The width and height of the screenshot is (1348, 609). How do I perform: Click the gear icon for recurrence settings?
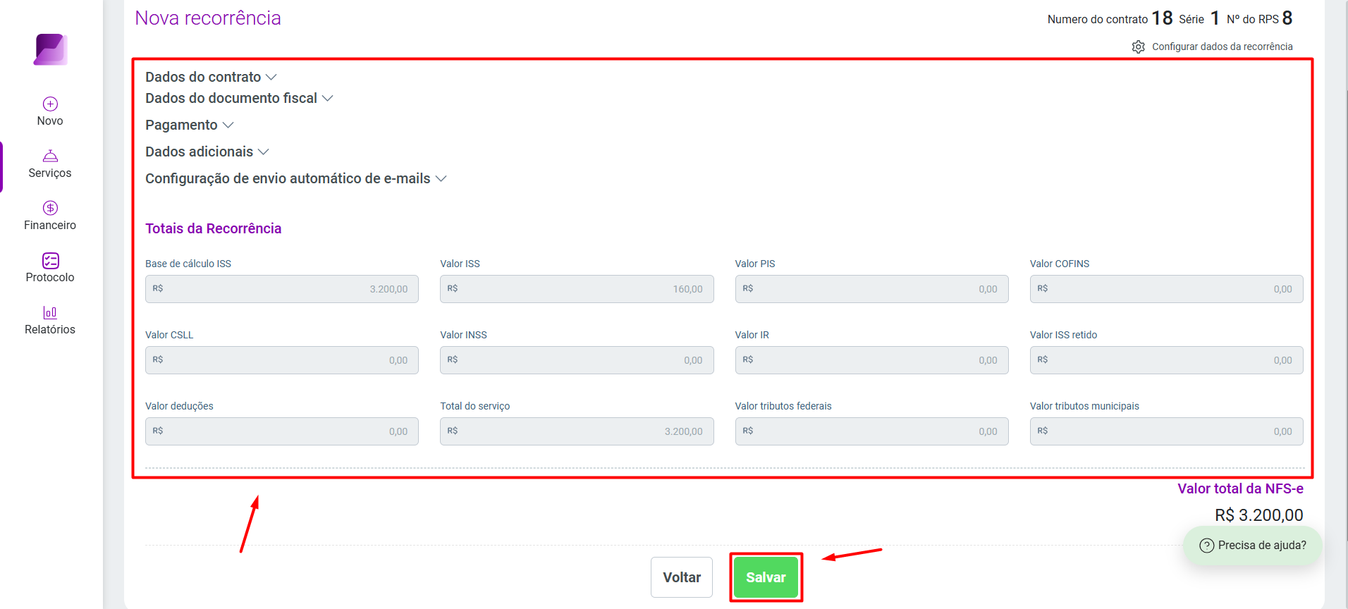[x=1138, y=47]
